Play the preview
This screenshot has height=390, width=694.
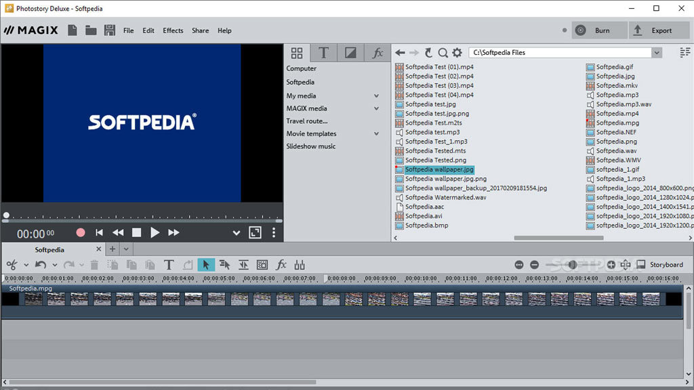coord(155,233)
